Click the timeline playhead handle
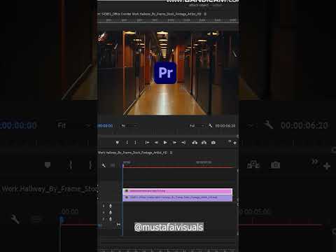This screenshot has height=252, width=336. point(123,165)
